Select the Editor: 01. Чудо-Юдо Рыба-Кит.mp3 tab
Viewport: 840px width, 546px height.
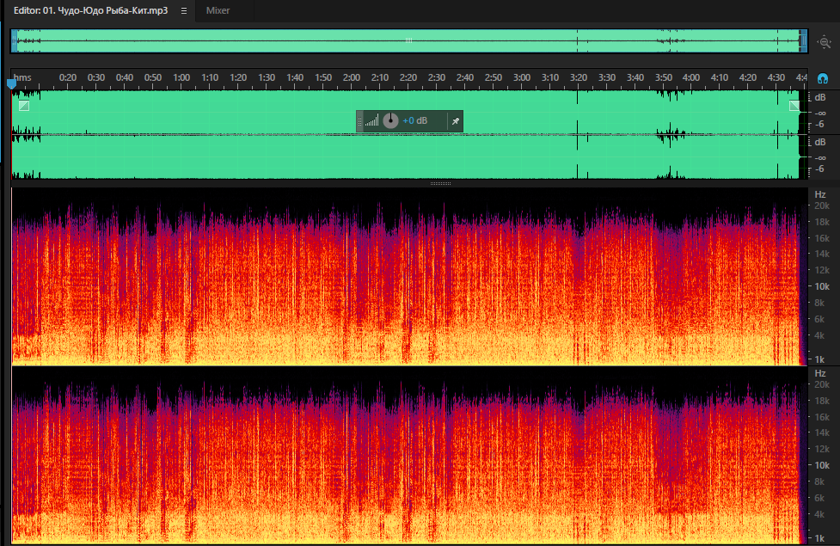(x=90, y=10)
